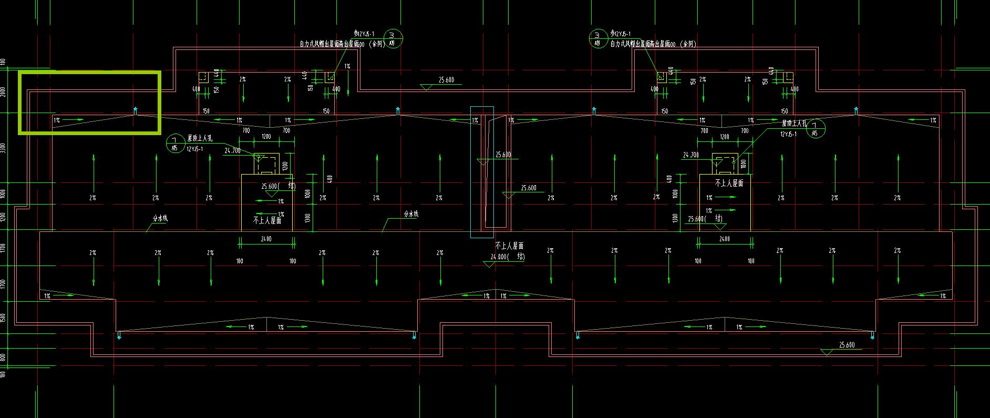
Task: Select the 25.600 elevation inside the cyan rectangle
Action: point(503,155)
